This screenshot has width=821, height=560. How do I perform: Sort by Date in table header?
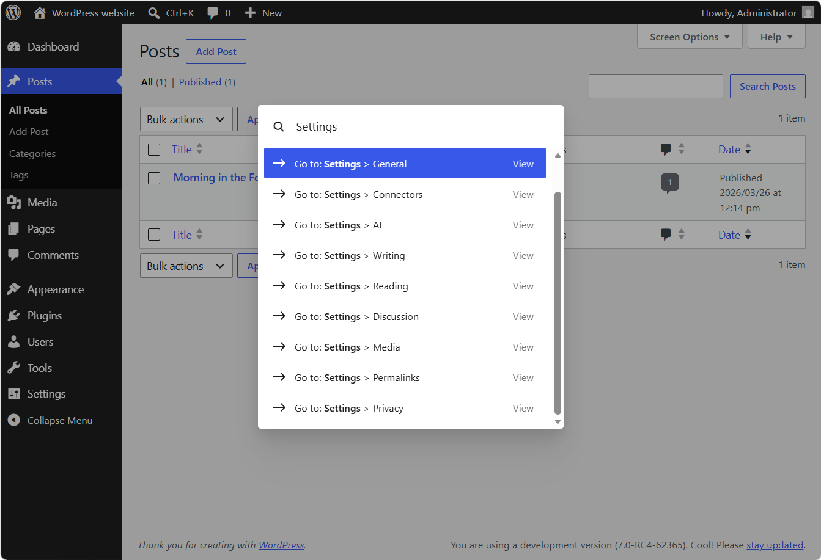pos(735,150)
